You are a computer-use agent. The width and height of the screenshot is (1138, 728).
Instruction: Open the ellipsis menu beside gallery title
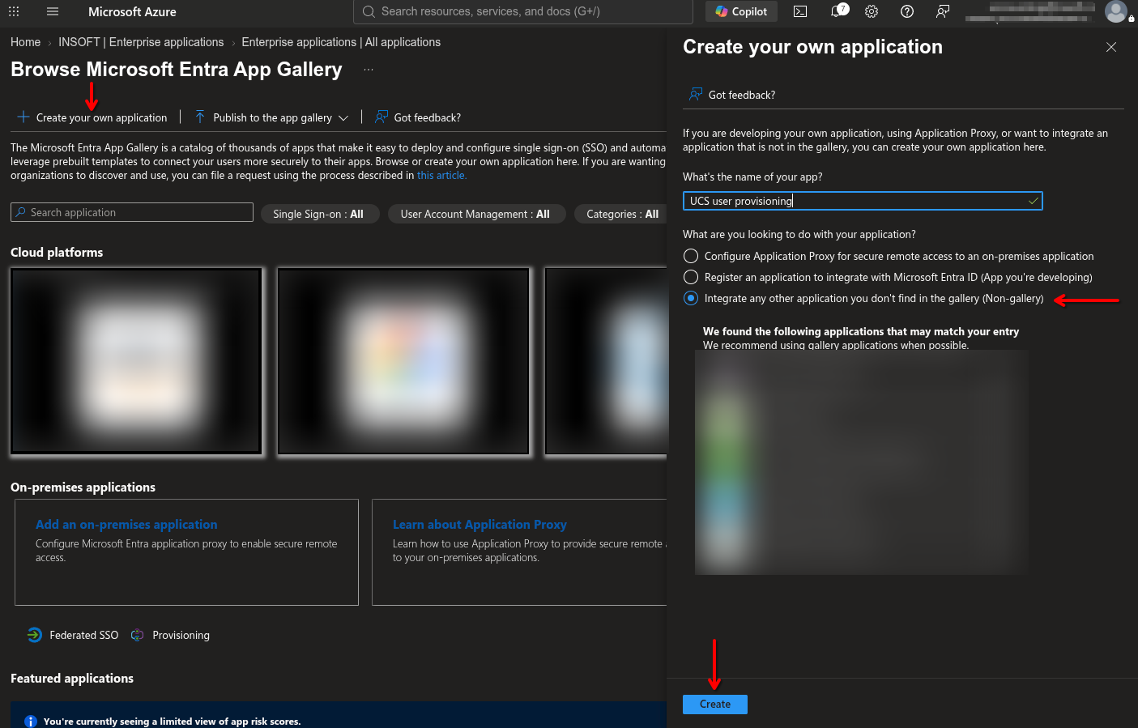coord(369,70)
